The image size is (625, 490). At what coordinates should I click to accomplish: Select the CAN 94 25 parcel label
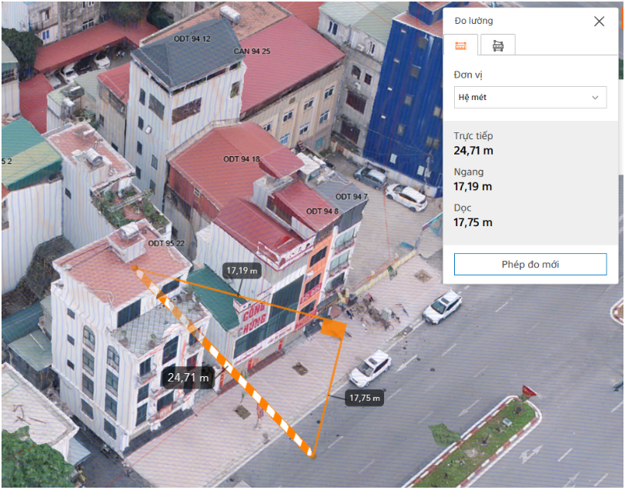252,52
